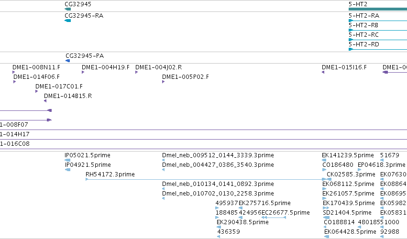This screenshot has height=239, width=407.
Task: Click the 5-HT2-RD transcript label
Action: tap(363, 44)
